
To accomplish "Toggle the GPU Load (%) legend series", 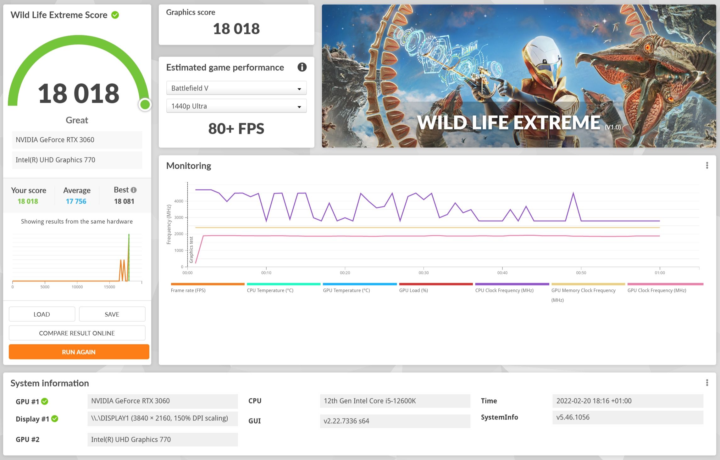I will coord(436,288).
